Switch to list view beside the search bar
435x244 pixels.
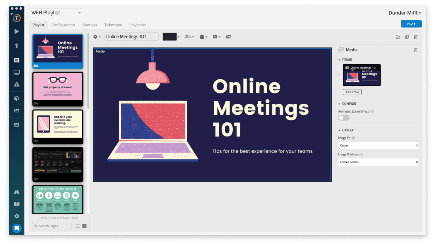click(x=77, y=226)
